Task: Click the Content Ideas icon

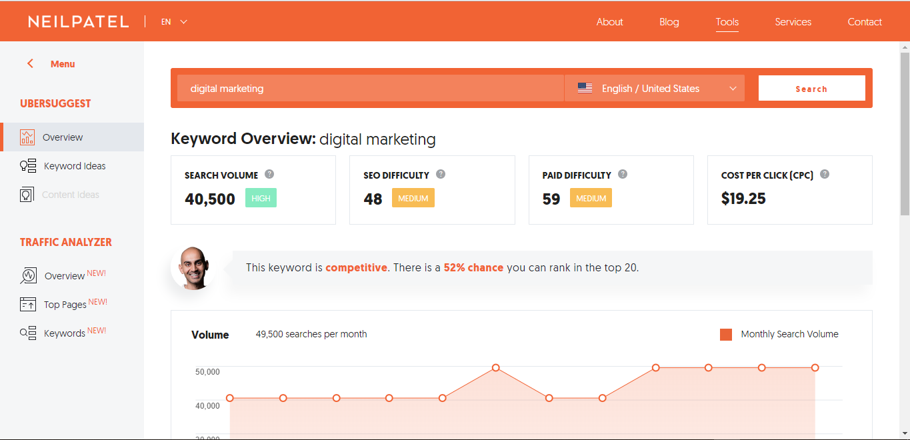Action: click(x=27, y=195)
